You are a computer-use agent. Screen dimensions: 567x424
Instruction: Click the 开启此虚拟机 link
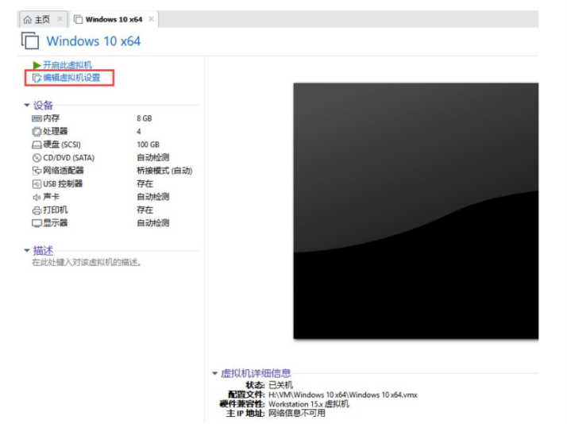[x=67, y=65]
